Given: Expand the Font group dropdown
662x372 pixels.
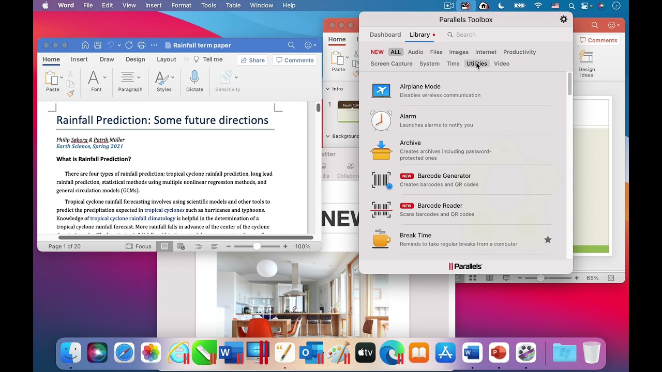Looking at the screenshot, I should coord(104,78).
